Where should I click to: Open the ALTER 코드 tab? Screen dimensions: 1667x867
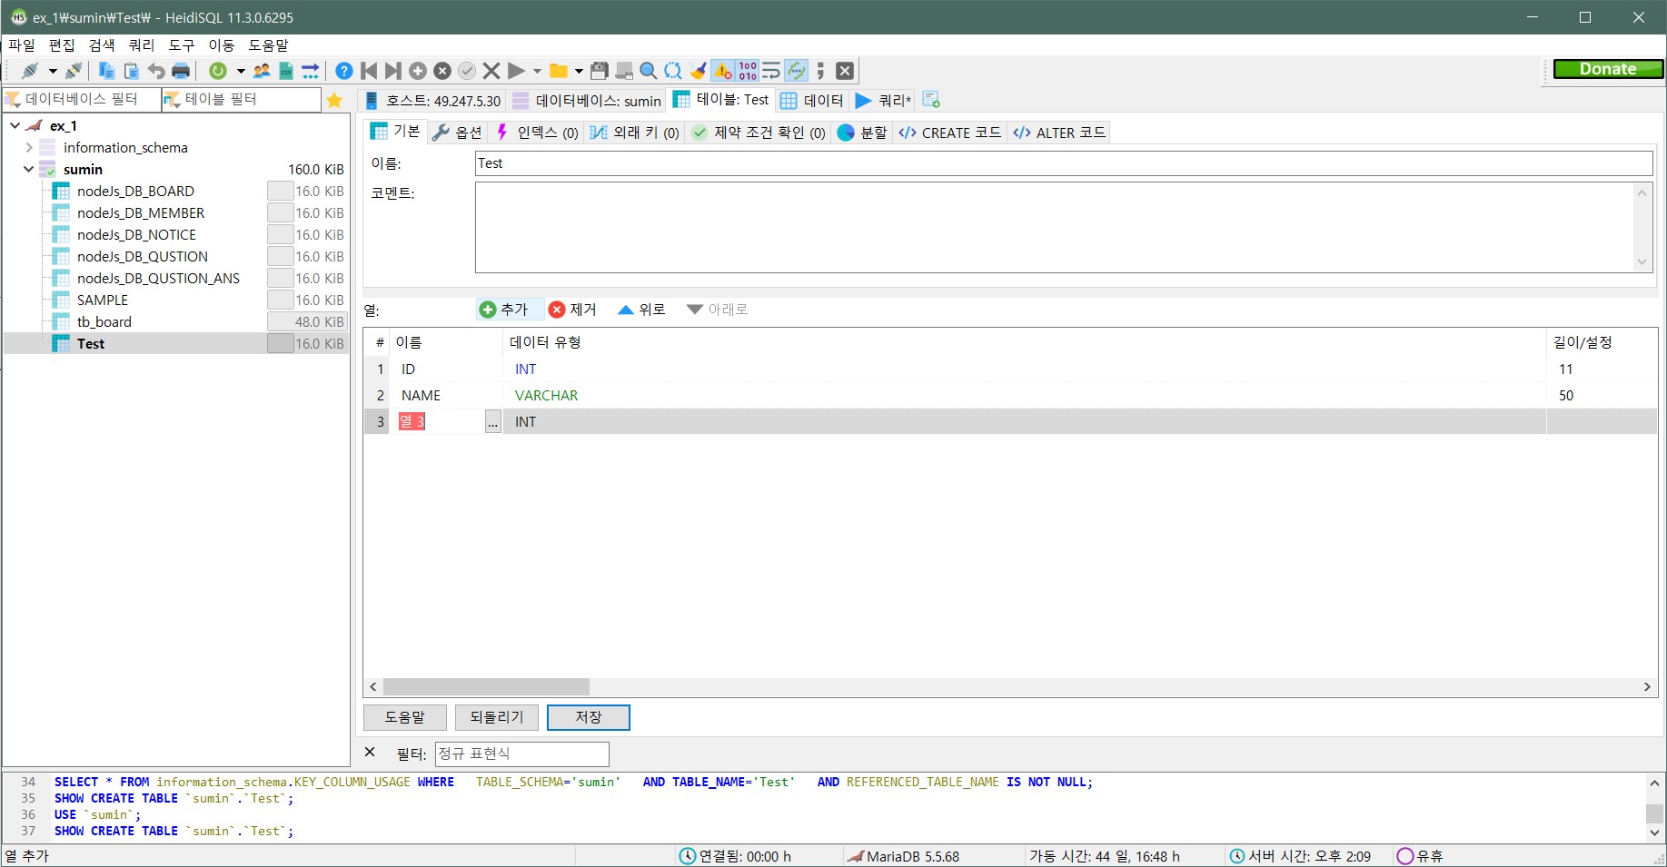tap(1059, 133)
